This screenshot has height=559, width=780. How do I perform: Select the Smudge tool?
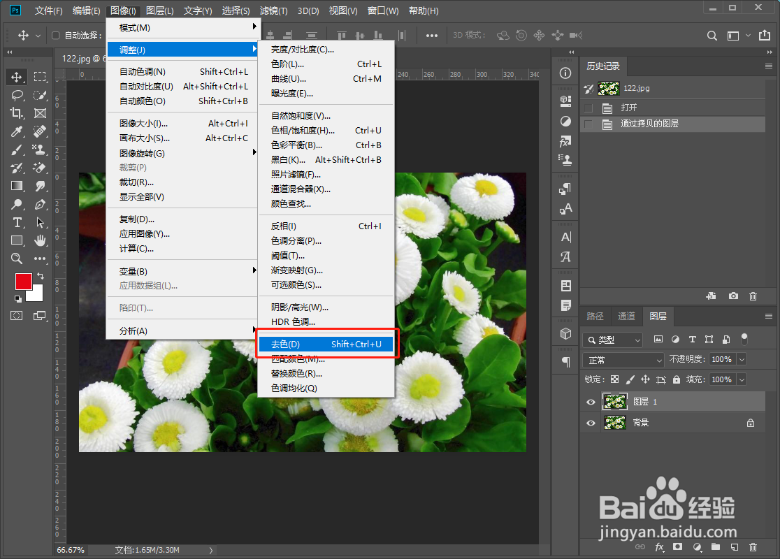pyautogui.click(x=40, y=186)
